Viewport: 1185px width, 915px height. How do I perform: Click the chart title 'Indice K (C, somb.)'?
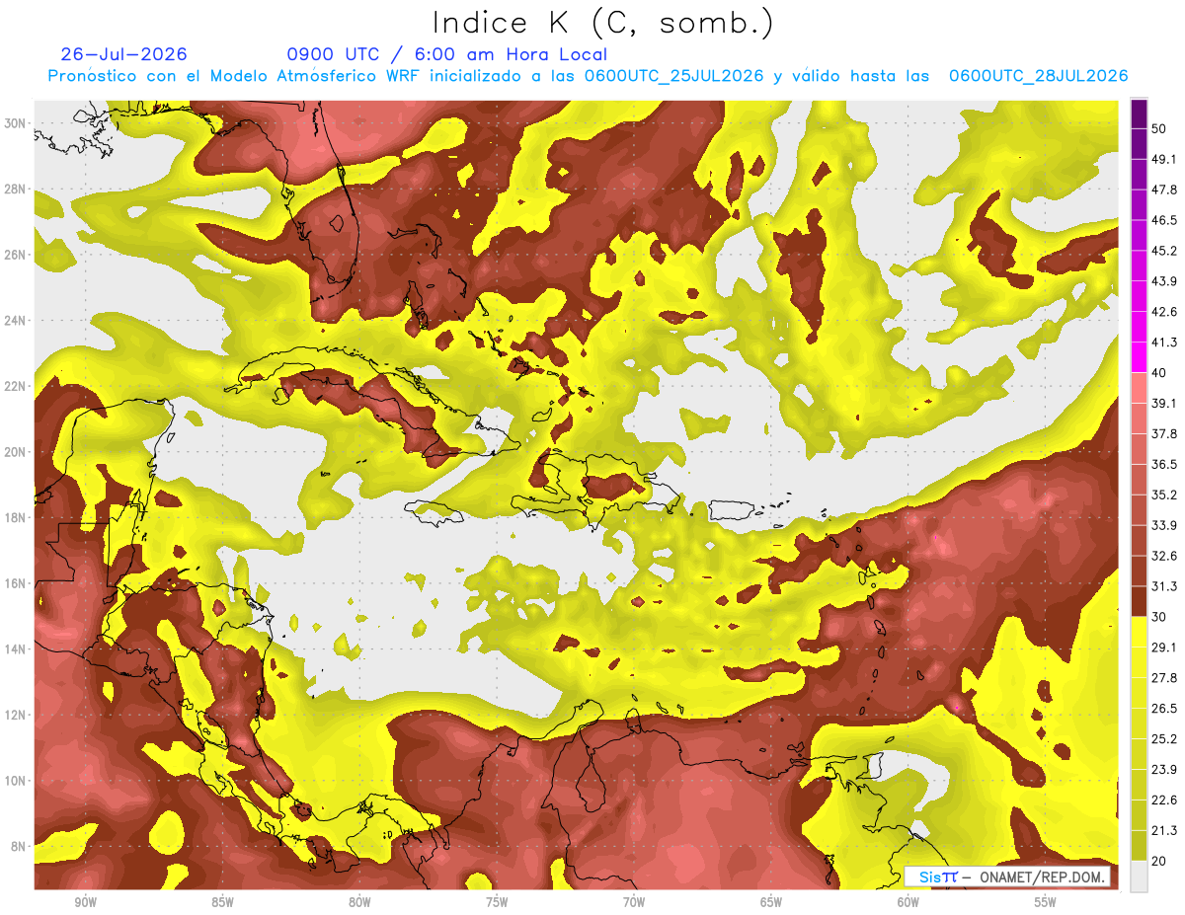602,23
